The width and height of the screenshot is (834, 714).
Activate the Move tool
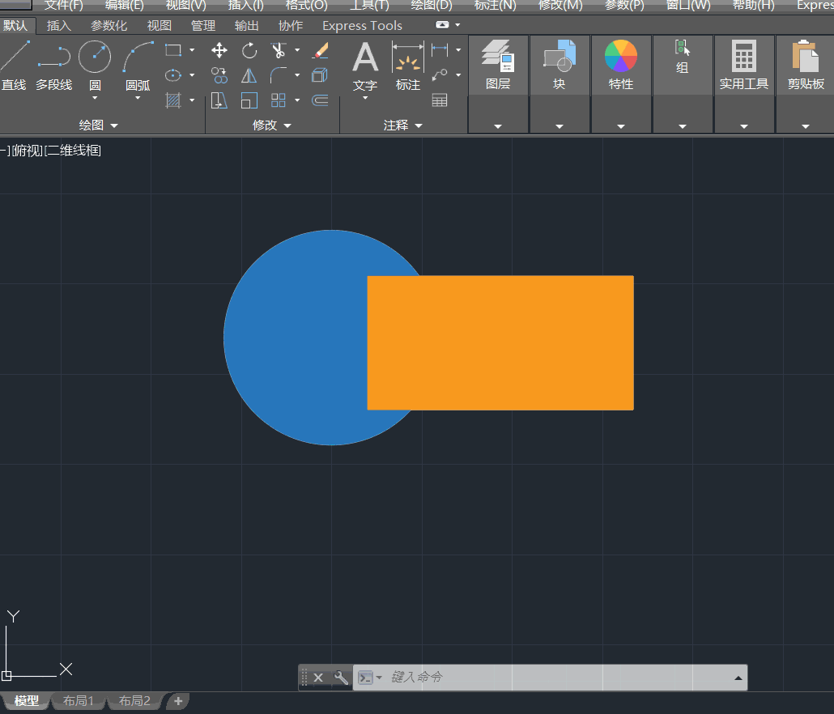(219, 50)
